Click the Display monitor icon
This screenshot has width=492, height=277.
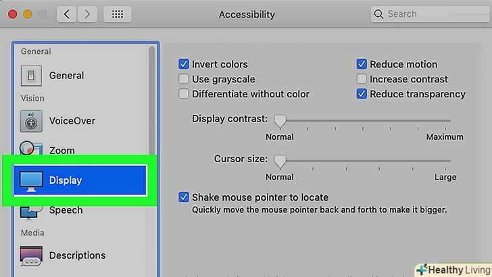32,180
